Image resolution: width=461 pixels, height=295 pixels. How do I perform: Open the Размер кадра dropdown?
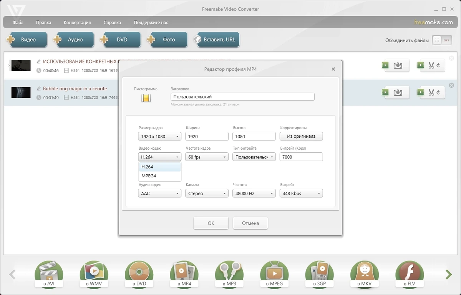click(x=159, y=137)
